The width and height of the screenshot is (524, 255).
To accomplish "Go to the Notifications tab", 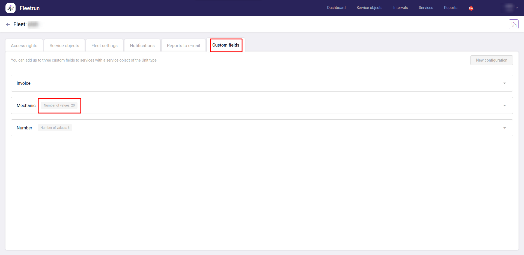I will click(x=142, y=45).
